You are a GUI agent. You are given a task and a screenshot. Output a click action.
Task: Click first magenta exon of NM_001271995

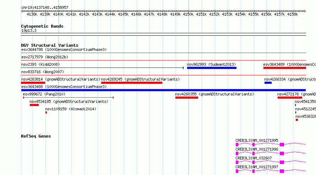pos(237,145)
